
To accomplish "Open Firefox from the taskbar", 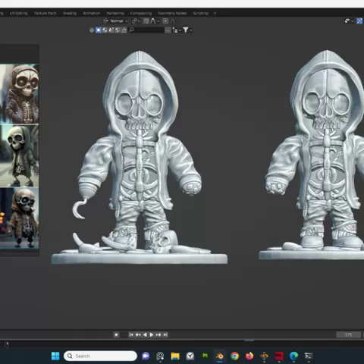I will tap(249, 356).
